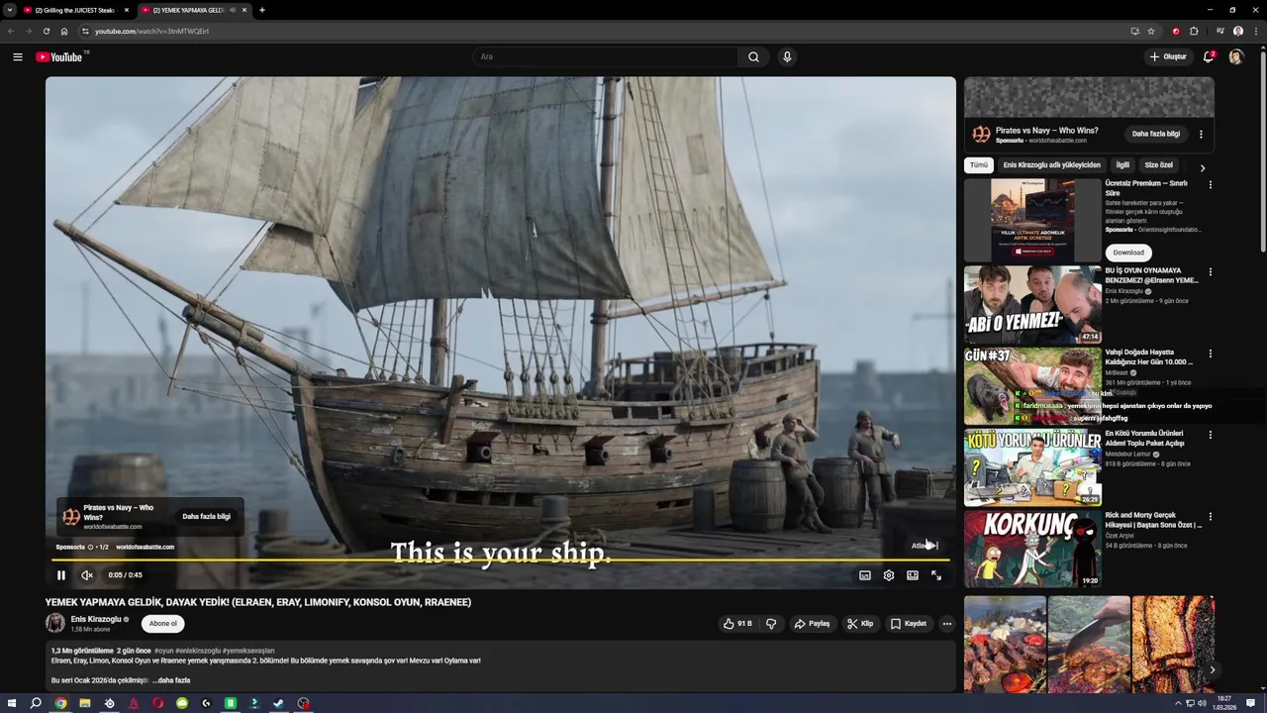The image size is (1267, 713).
Task: Open a new browser tab
Action: 262,10
